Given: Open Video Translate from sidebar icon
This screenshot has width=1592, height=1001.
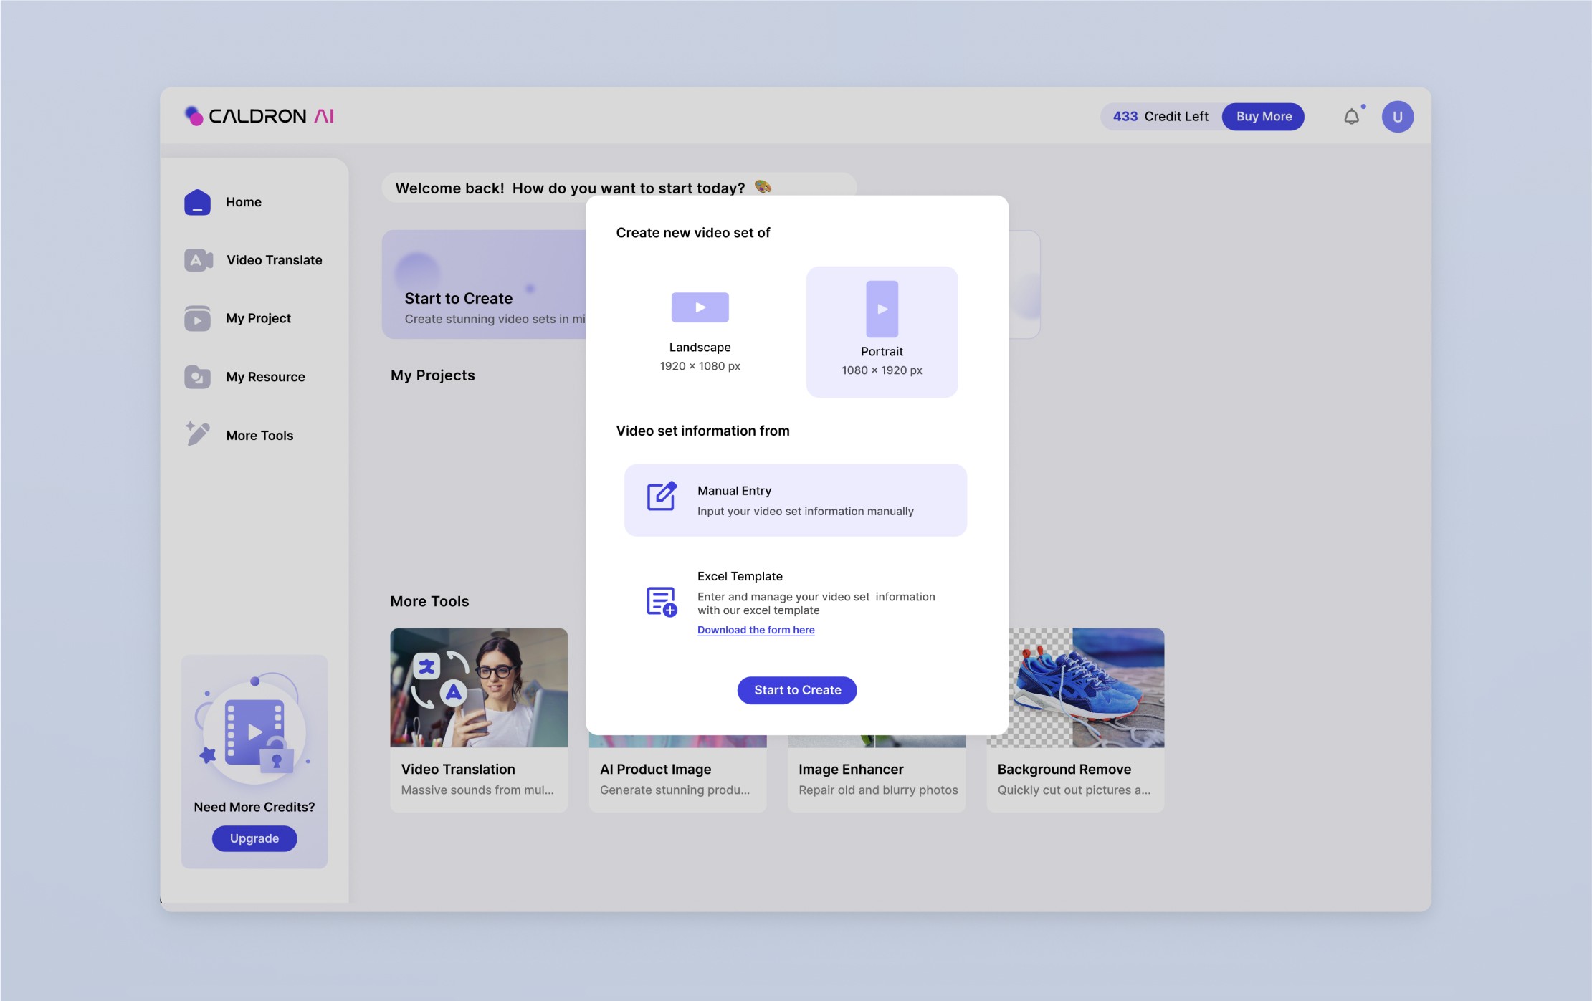Looking at the screenshot, I should [198, 260].
